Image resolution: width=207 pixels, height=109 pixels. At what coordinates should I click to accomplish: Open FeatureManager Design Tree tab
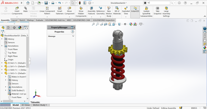point(3,28)
